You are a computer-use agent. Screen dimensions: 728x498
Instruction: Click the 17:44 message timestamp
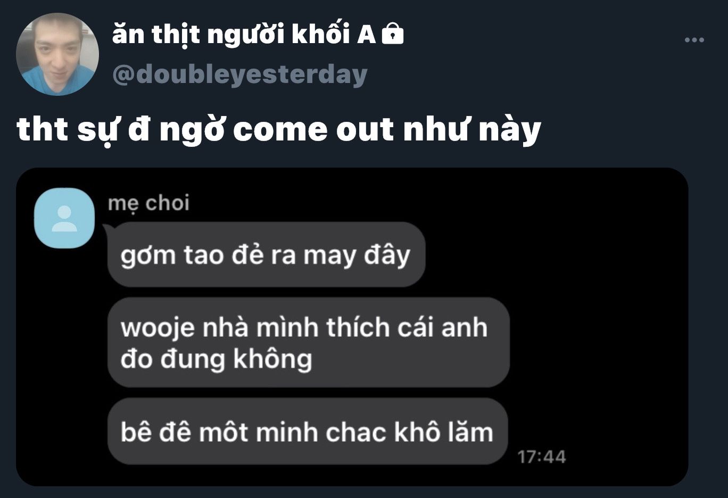coord(542,456)
